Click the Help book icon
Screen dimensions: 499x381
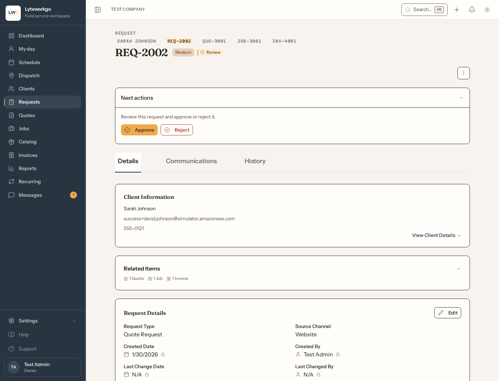[x=11, y=335]
